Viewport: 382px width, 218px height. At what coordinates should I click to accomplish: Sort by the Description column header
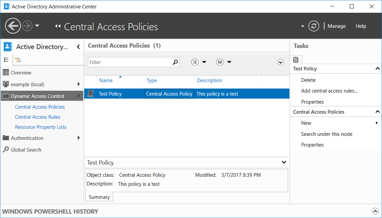tap(210, 80)
